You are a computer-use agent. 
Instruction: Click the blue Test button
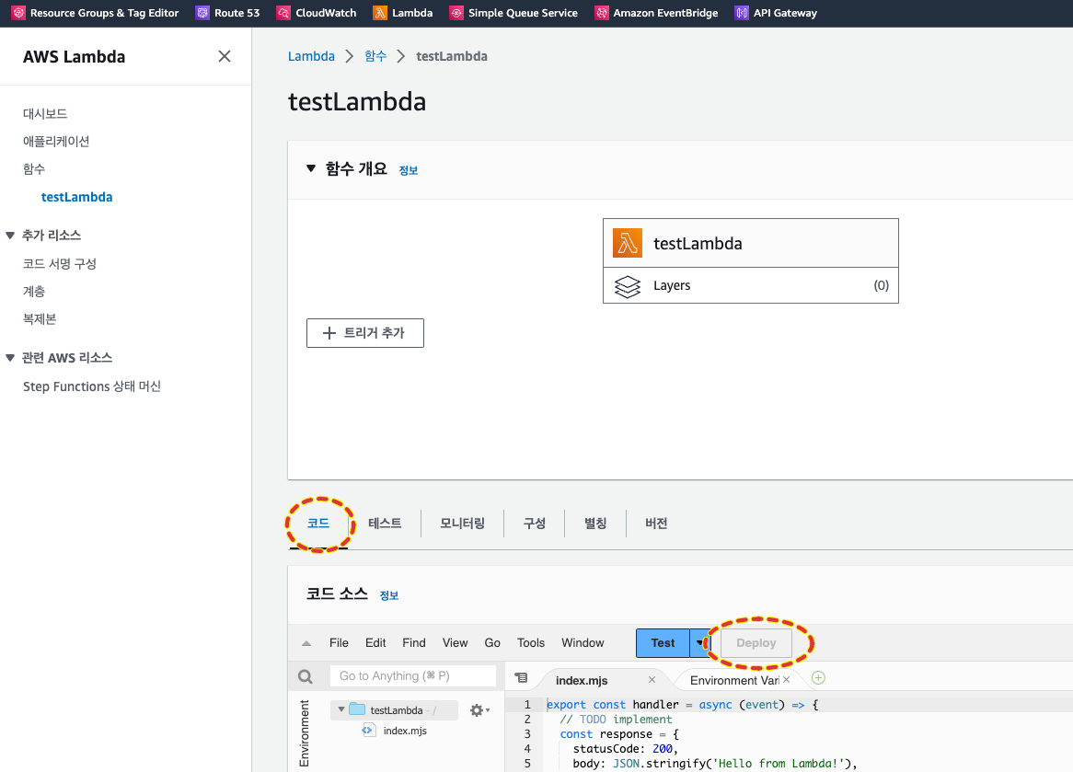tap(663, 642)
